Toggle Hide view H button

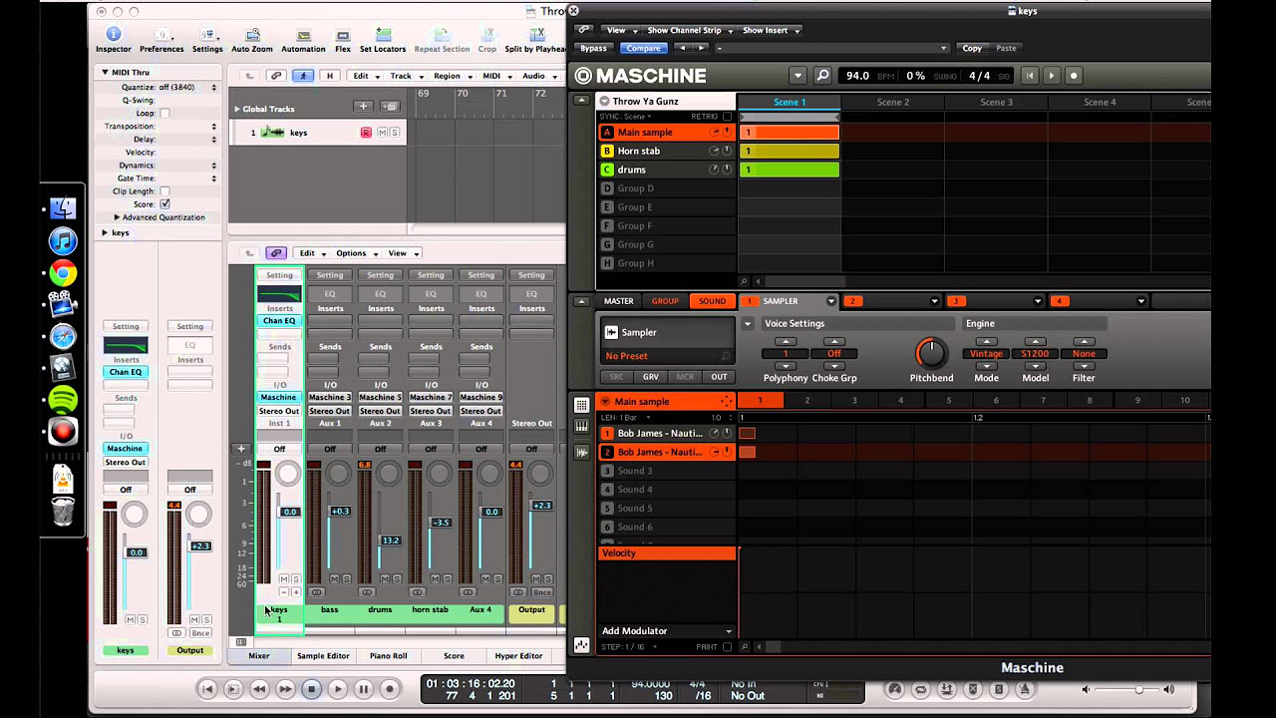click(x=329, y=76)
